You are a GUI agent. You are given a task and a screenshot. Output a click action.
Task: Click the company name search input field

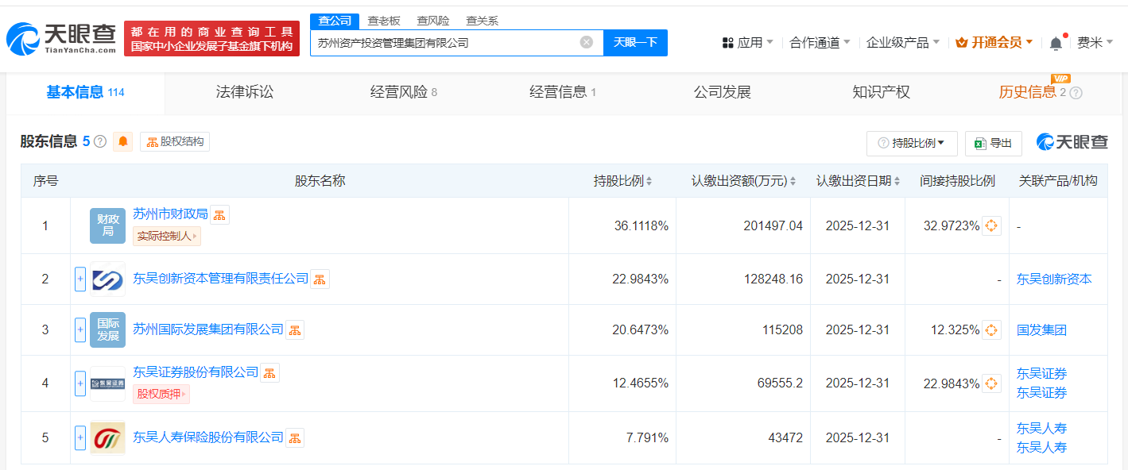tap(445, 43)
